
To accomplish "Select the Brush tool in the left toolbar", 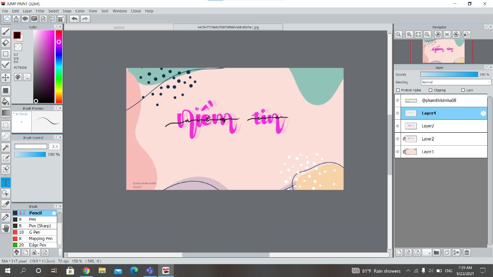I will [6, 32].
